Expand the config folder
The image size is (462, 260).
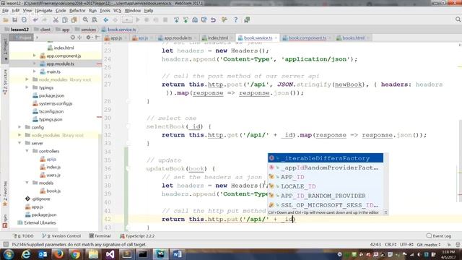click(x=19, y=127)
